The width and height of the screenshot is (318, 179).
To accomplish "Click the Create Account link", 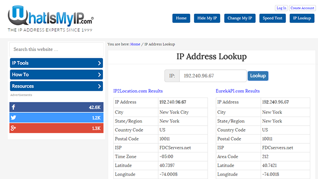I will (x=302, y=8).
